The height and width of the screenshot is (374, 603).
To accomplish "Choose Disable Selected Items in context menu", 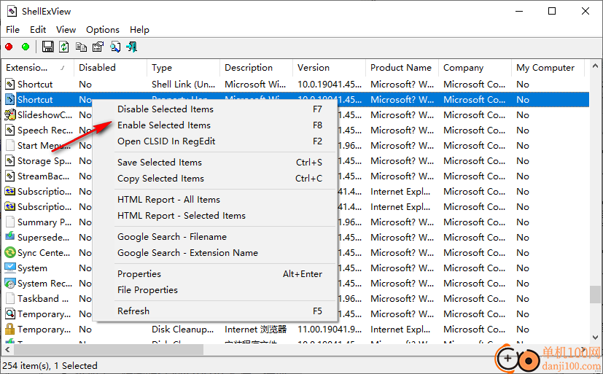I will pyautogui.click(x=215, y=109).
